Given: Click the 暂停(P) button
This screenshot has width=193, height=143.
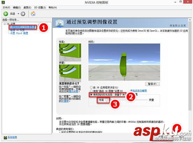Looking at the screenshot, I should click(x=153, y=84).
